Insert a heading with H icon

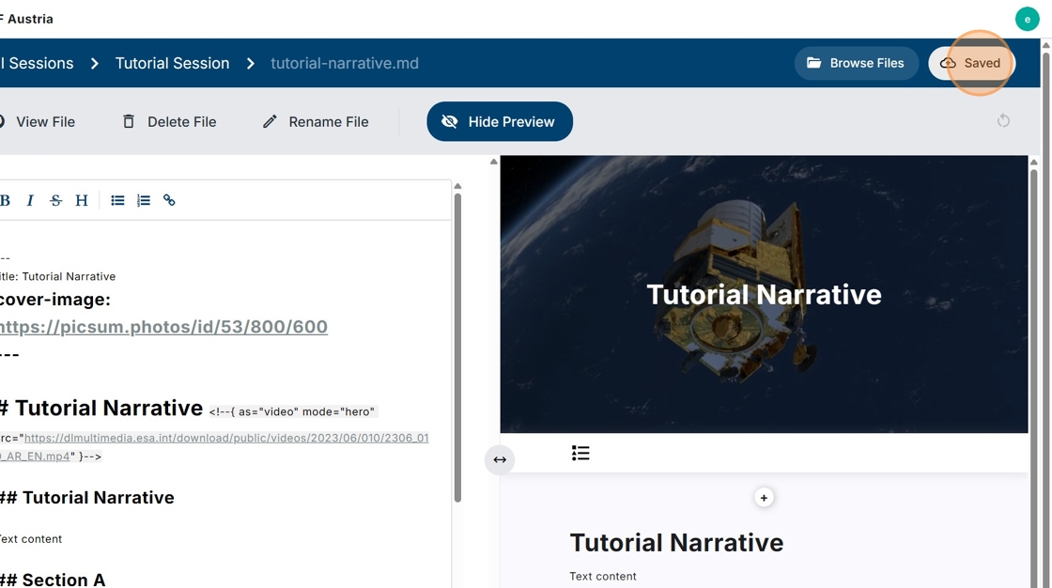[x=82, y=200]
